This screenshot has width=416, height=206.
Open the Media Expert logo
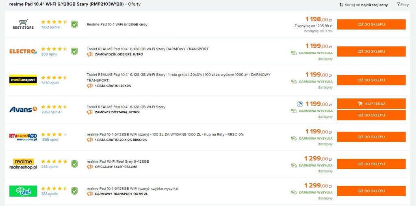pyautogui.click(x=23, y=80)
